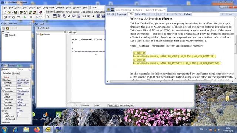Click zoom in magnifier in PDF viewer
The image size is (237, 133).
tap(180, 14)
